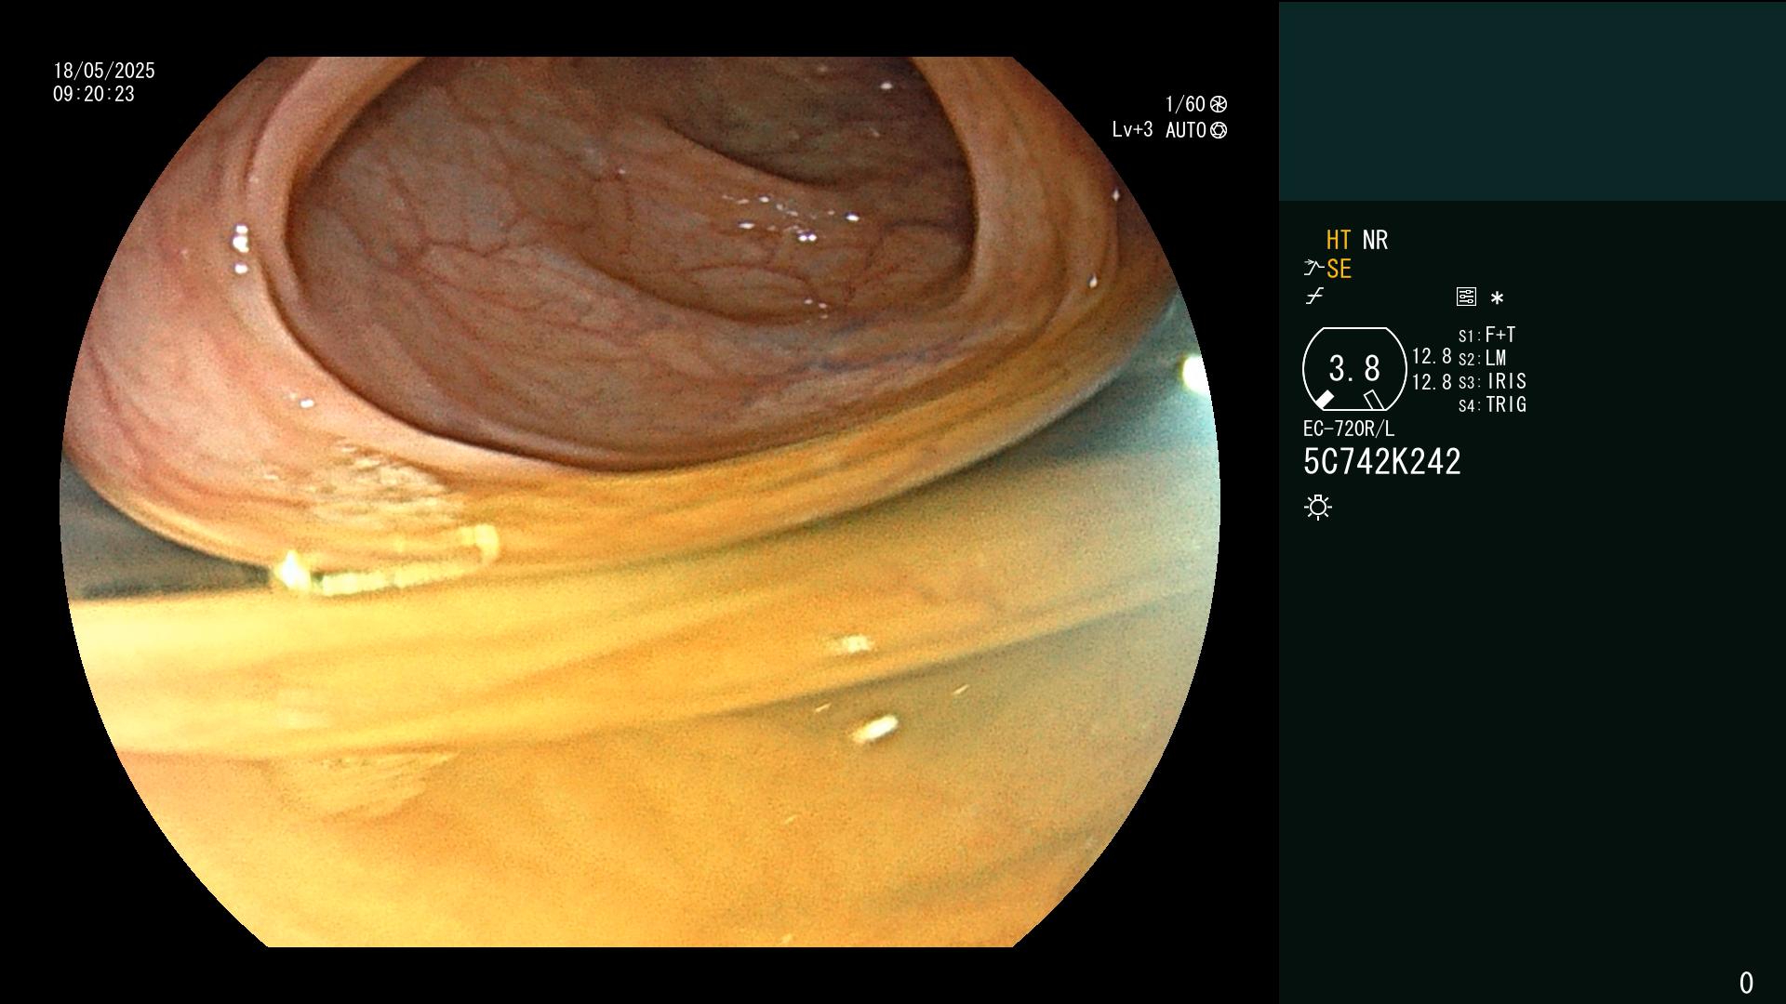The height and width of the screenshot is (1004, 1786).
Task: Click the asterisk indicator icon
Action: click(1497, 297)
